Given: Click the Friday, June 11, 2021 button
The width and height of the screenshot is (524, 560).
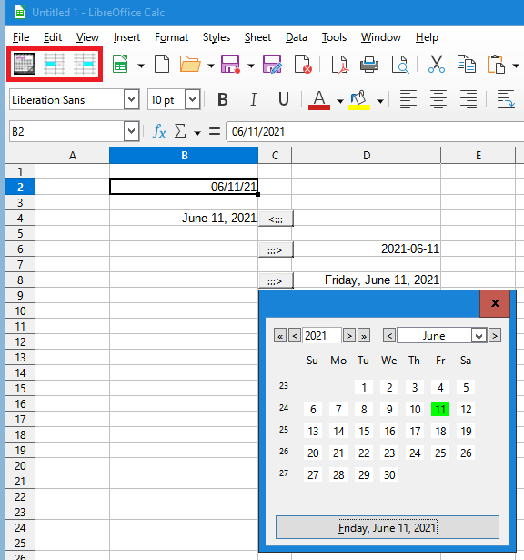Looking at the screenshot, I should (388, 527).
